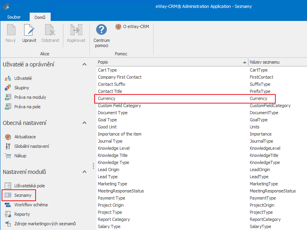Select the Knowledge Level row
The width and height of the screenshot is (307, 230).
click(x=202, y=148)
